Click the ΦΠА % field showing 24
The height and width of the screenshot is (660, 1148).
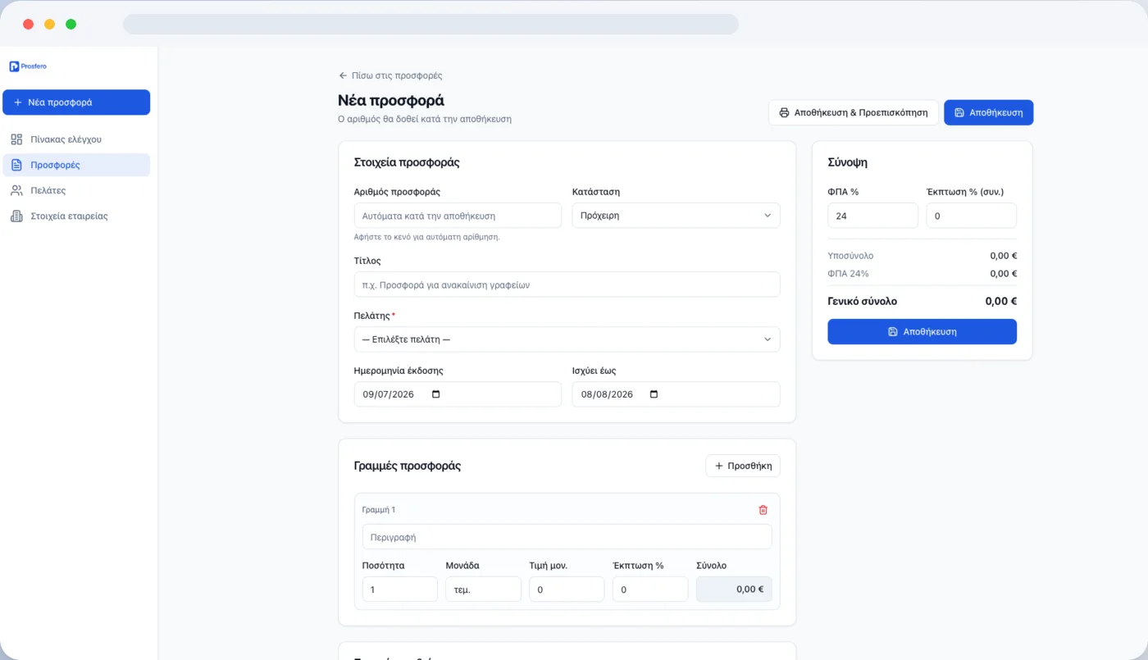tap(872, 216)
